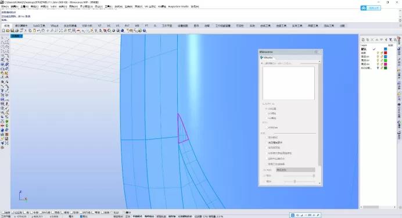Switch to the 实体工具 toolbar tab
The height and width of the screenshot is (218, 402).
[297, 26]
